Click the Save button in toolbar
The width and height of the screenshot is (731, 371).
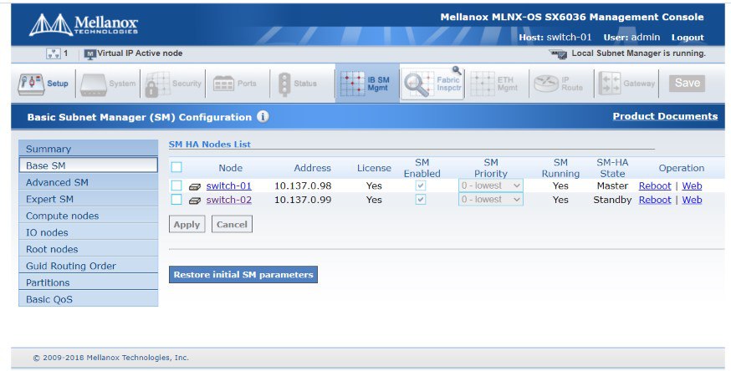click(x=688, y=84)
